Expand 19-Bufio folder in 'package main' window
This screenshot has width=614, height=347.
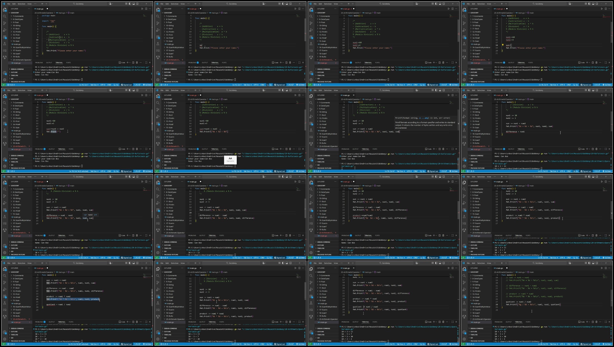coord(16,57)
